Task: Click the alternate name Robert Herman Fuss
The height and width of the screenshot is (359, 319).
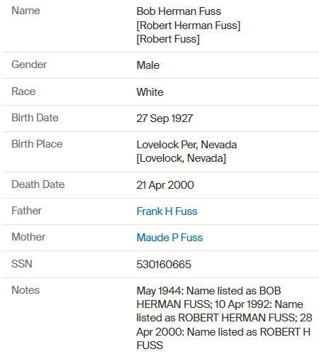Action: (x=189, y=26)
